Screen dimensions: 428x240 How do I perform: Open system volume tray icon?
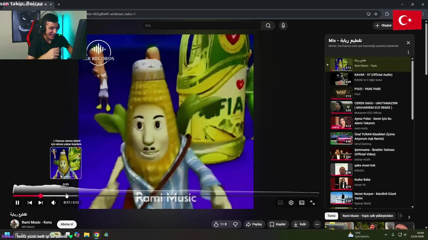coord(405,235)
